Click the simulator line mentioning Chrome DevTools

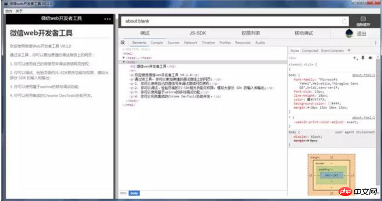pos(52,96)
